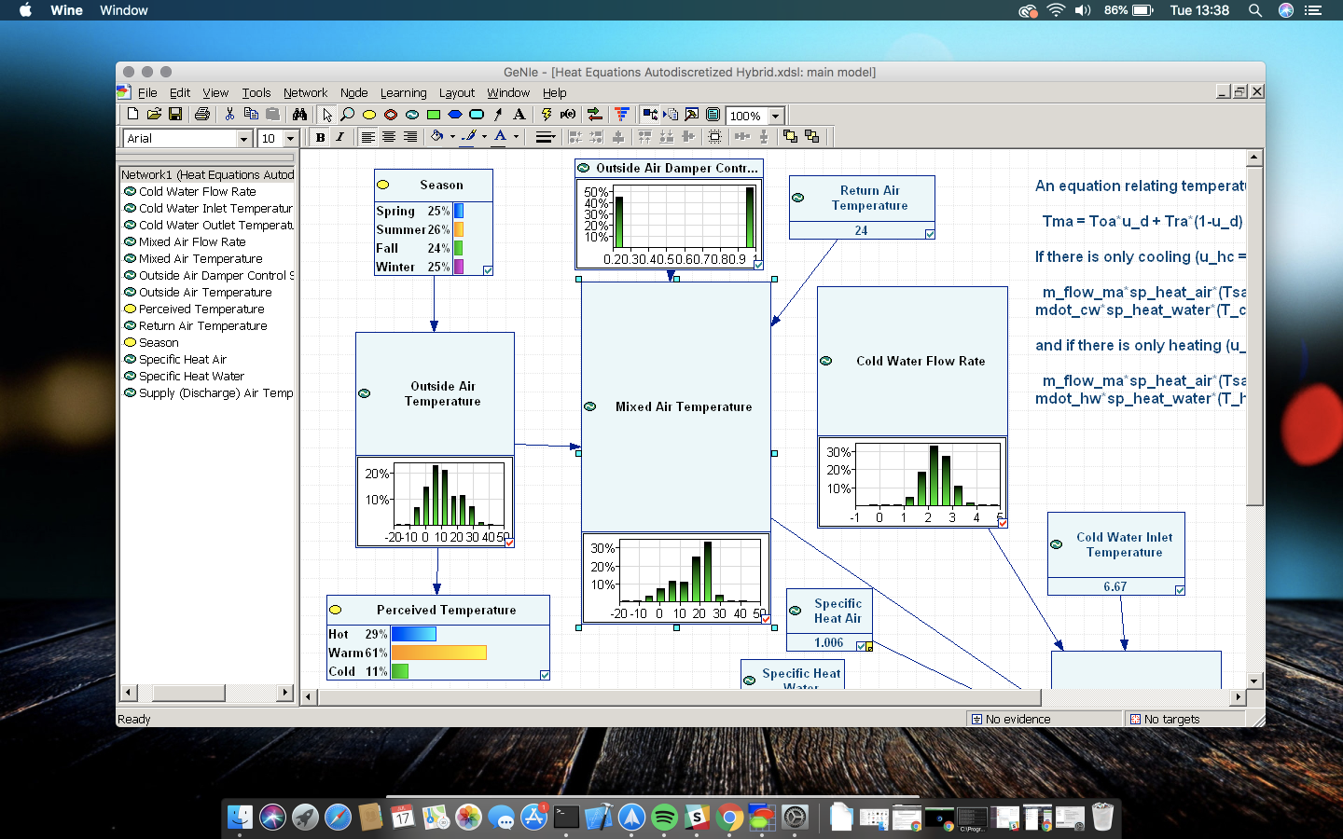
Task: Toggle the checkbox on Return Air Temperature node
Action: click(929, 233)
